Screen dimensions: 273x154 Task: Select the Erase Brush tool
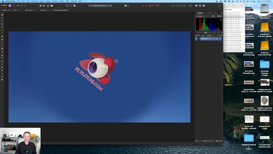[x=2, y=49]
